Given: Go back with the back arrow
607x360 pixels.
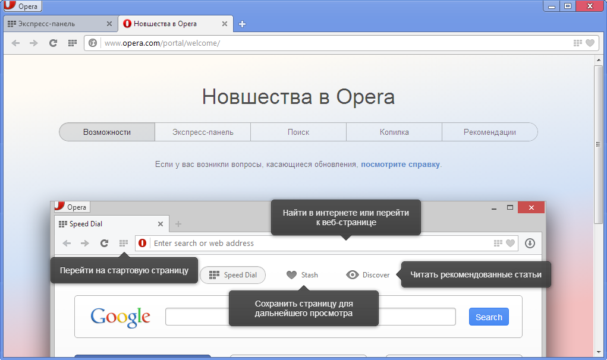Looking at the screenshot, I should coord(15,43).
